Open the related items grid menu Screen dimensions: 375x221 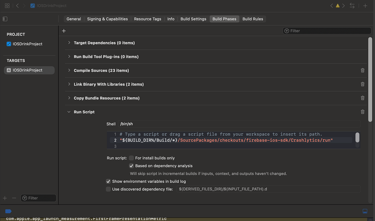(x=7, y=6)
